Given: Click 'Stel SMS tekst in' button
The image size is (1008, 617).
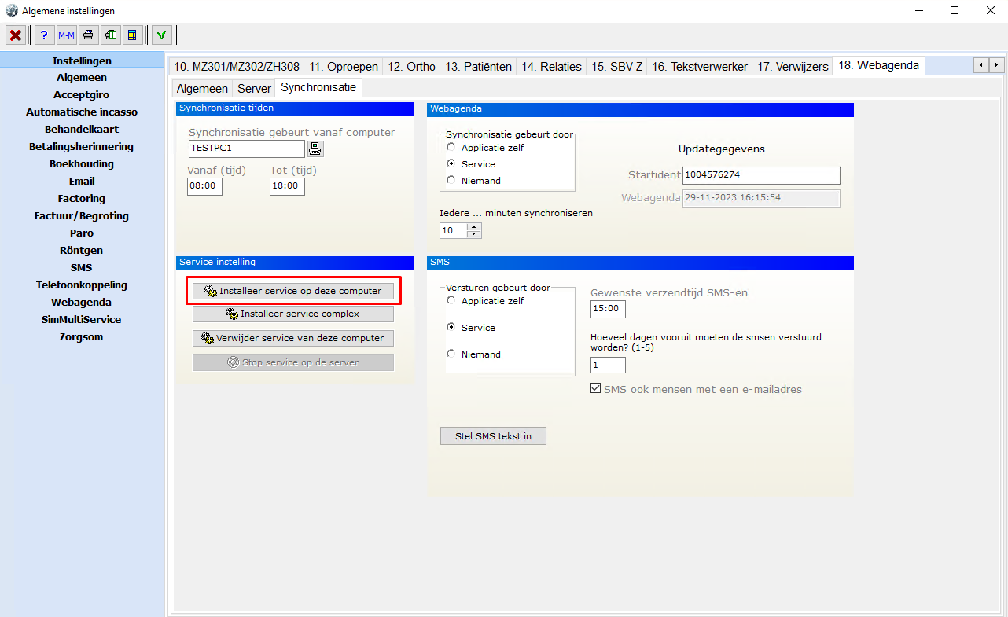Looking at the screenshot, I should 493,435.
